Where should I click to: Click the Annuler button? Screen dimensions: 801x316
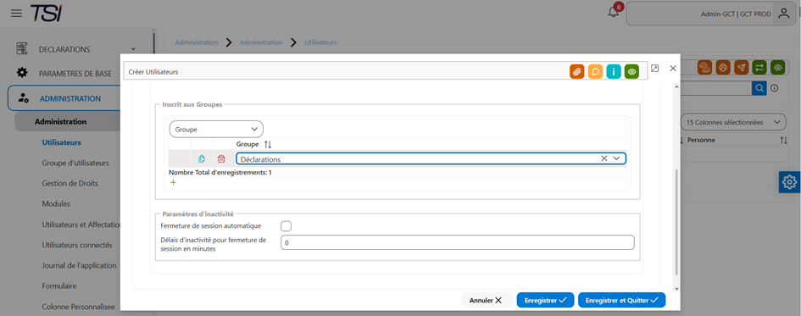(486, 300)
